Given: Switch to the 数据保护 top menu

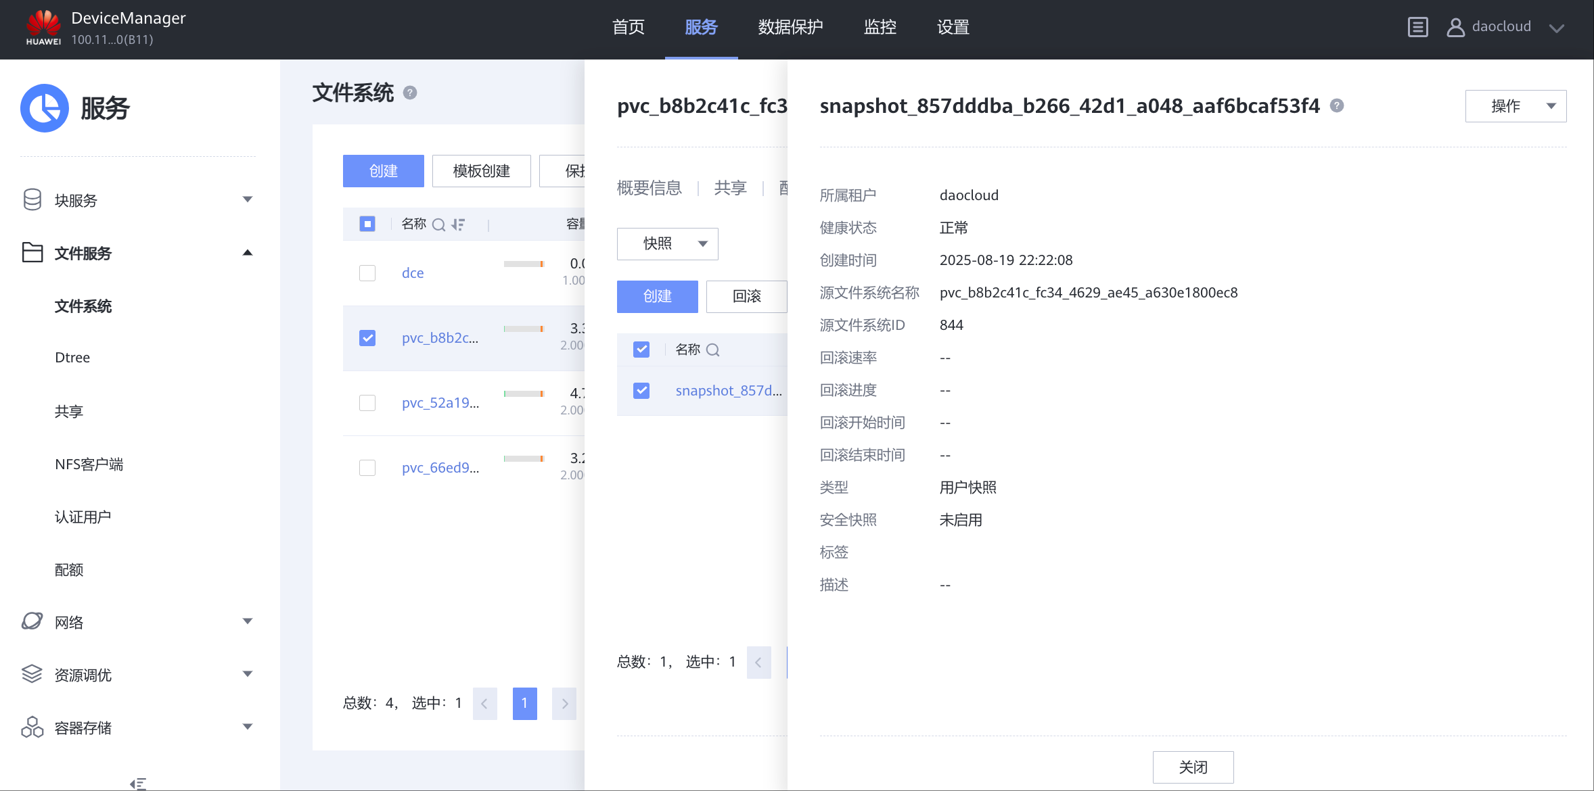Looking at the screenshot, I should point(790,27).
